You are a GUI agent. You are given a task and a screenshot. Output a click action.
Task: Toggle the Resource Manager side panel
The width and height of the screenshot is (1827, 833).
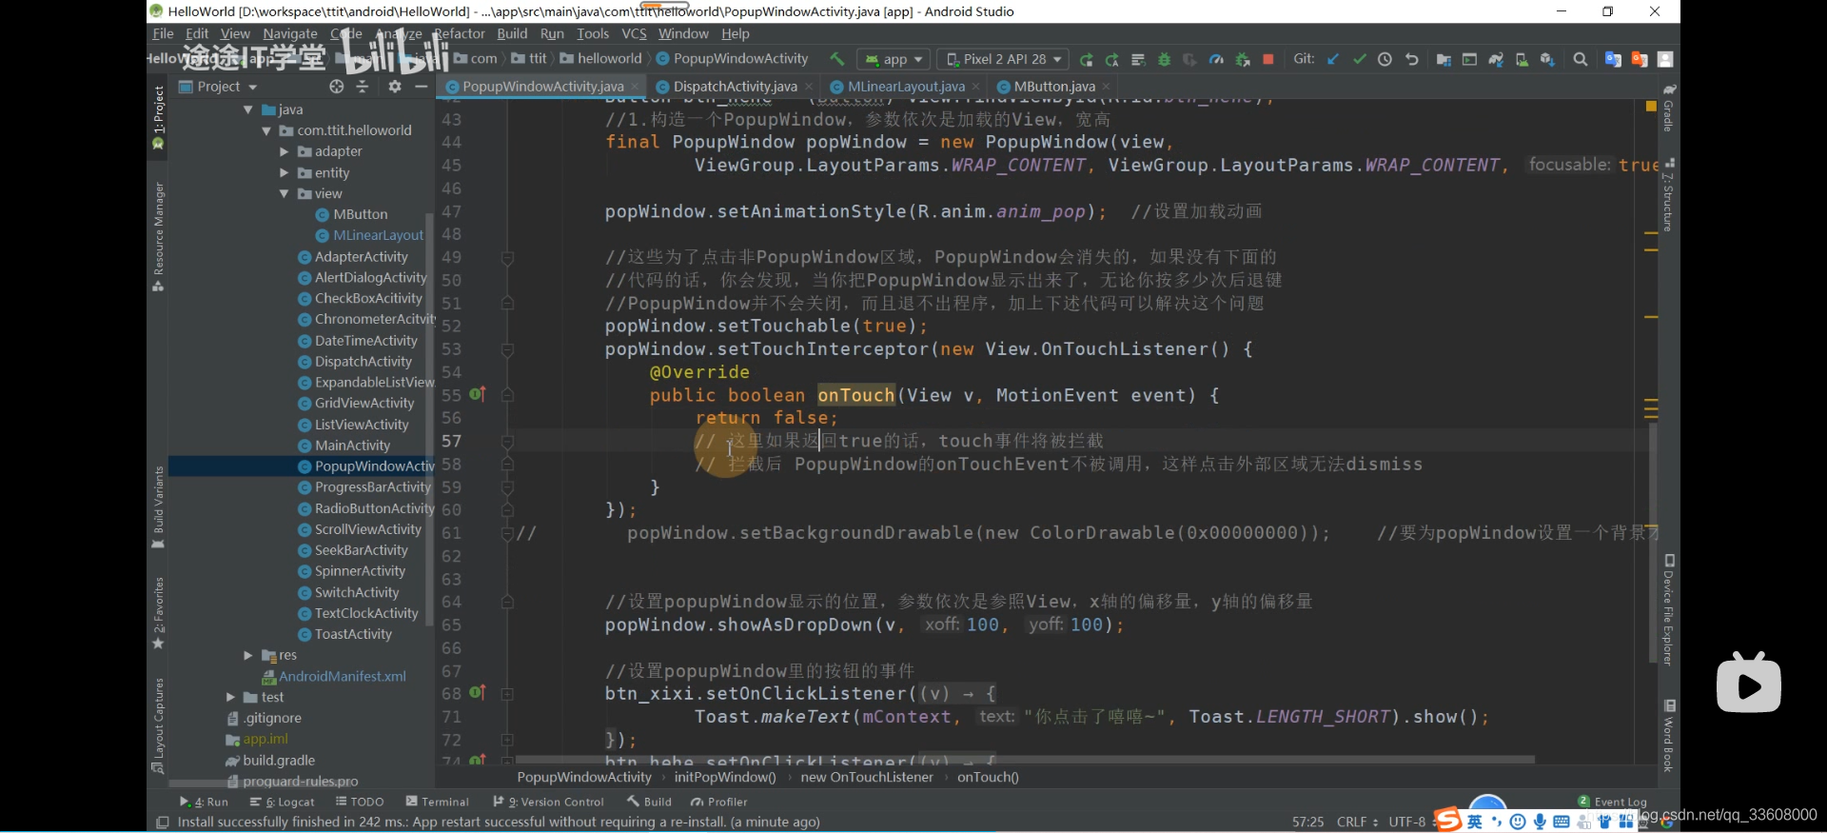click(x=158, y=237)
